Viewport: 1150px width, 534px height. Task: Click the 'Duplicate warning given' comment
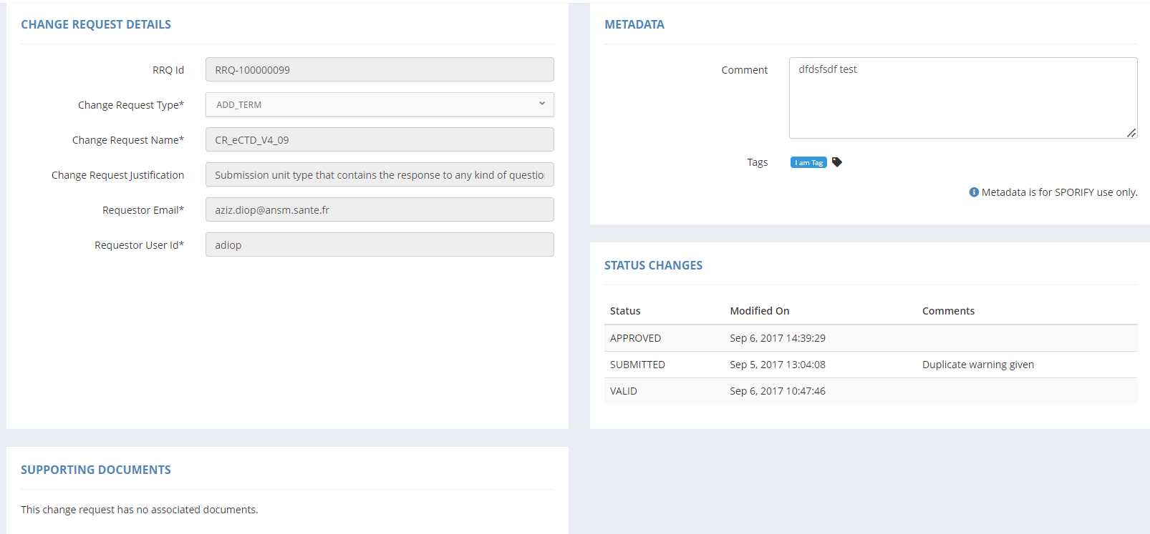pyautogui.click(x=977, y=365)
